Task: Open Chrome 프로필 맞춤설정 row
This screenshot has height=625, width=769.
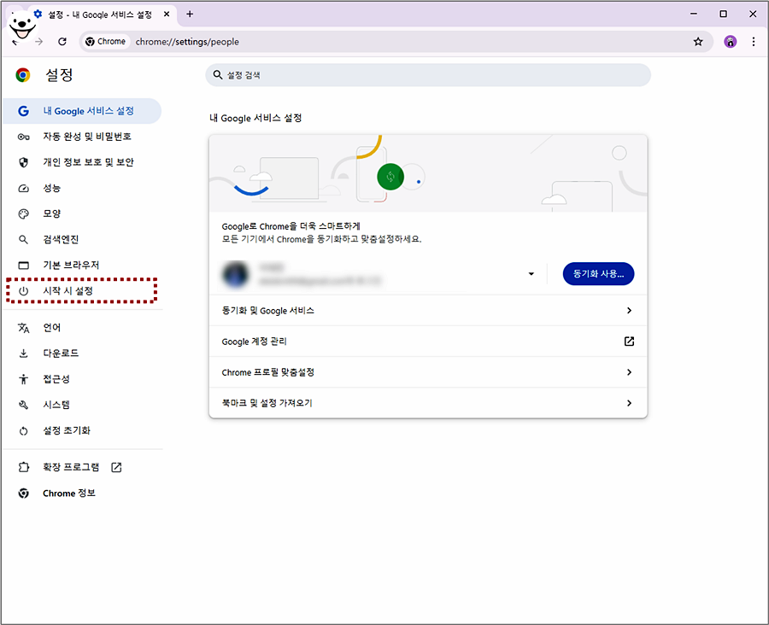Action: [428, 372]
